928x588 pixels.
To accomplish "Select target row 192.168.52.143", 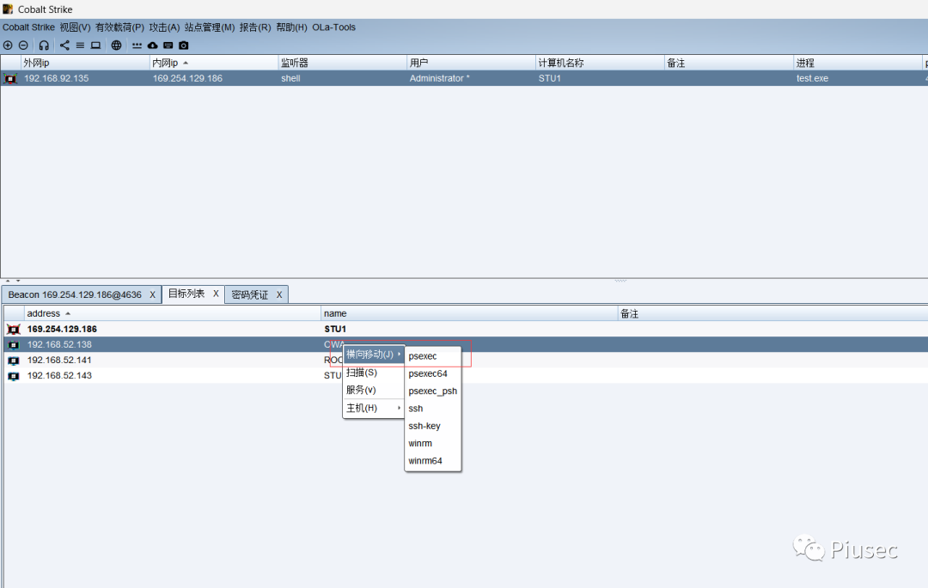I will 466,375.
